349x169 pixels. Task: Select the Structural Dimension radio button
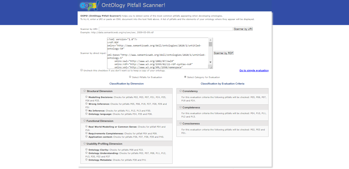click(x=85, y=91)
